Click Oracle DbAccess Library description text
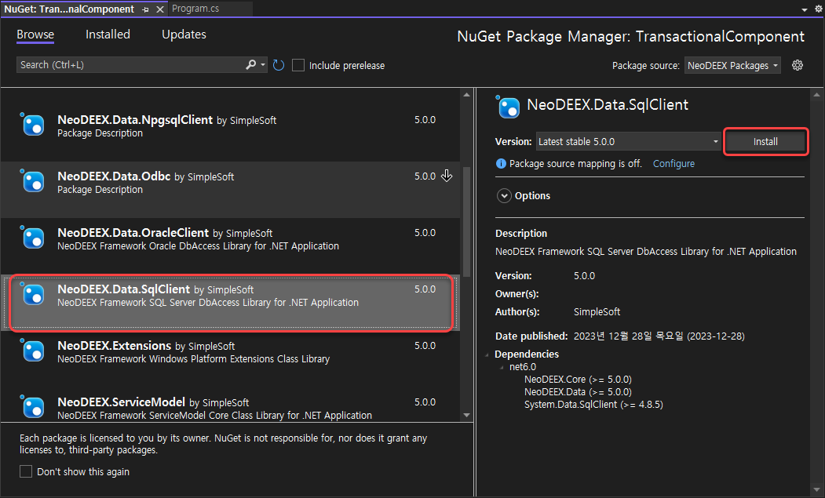 [198, 246]
